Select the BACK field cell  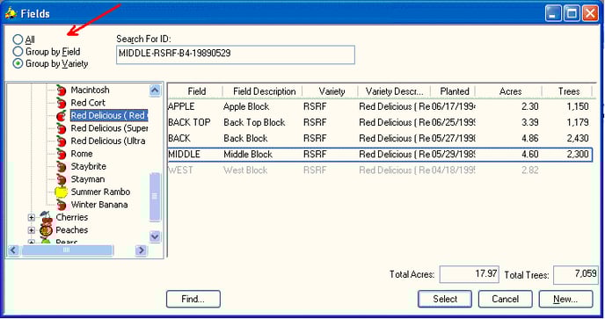pos(179,138)
